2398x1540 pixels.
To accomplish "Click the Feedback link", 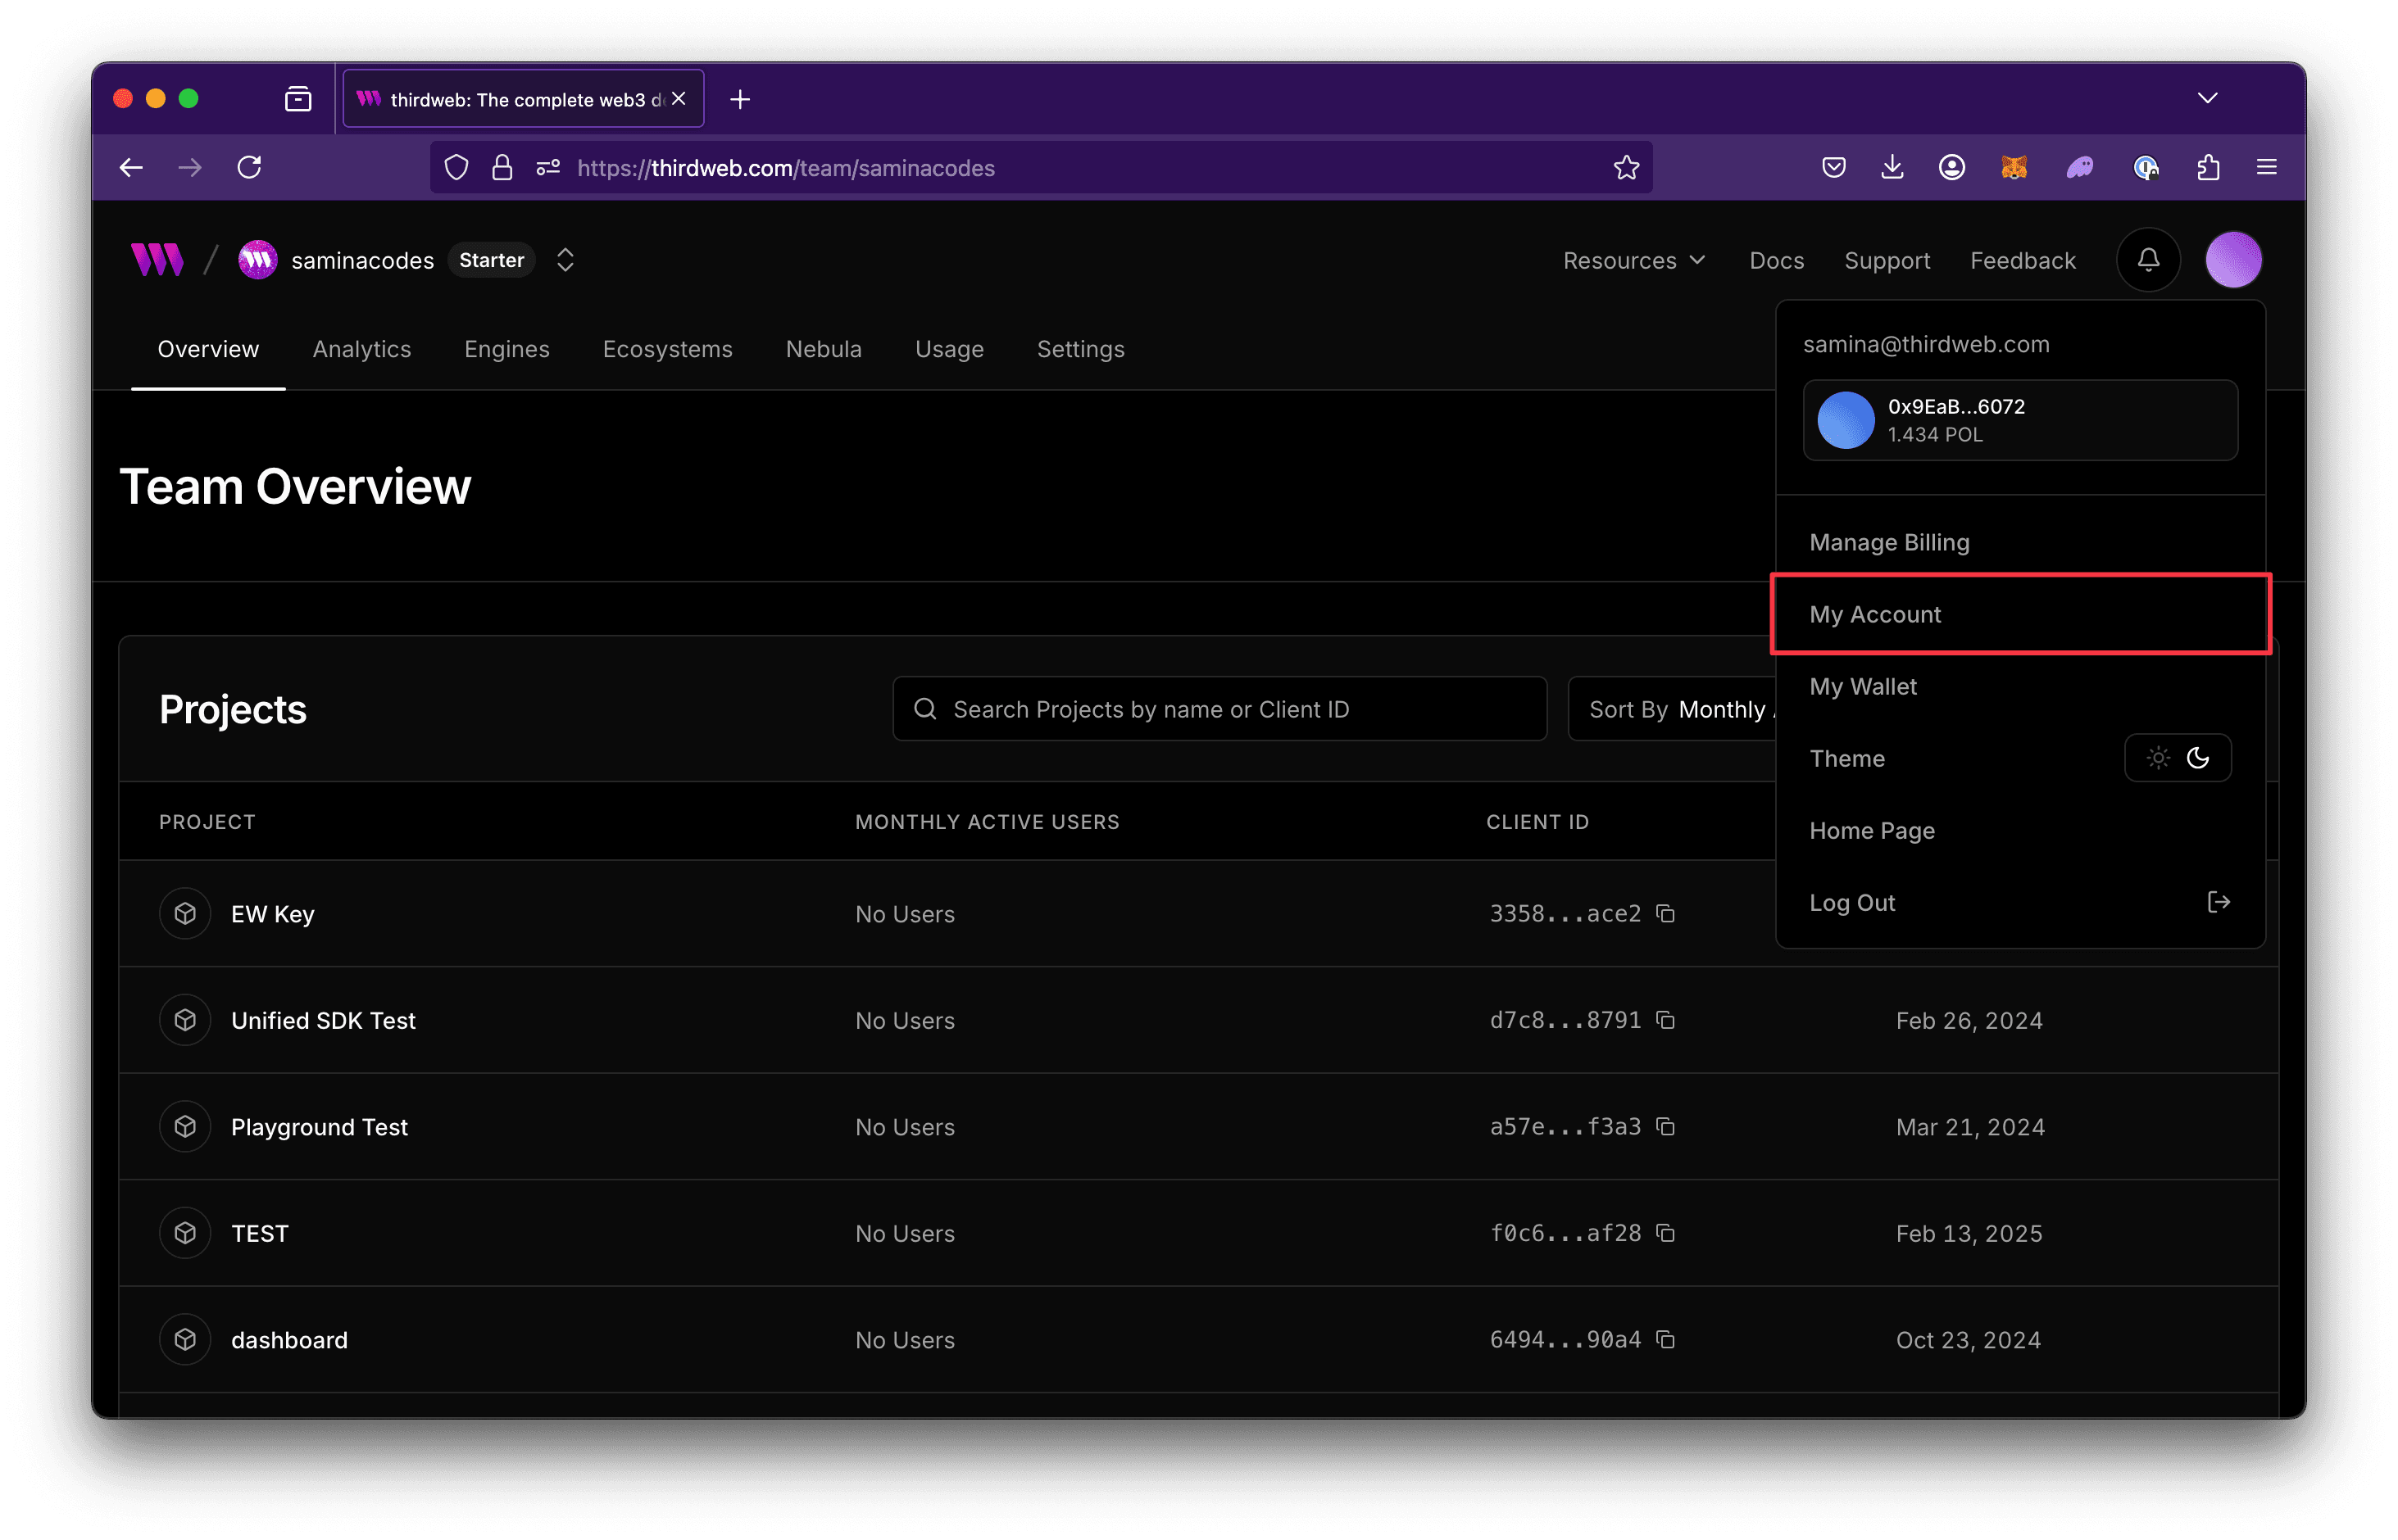I will [2022, 260].
